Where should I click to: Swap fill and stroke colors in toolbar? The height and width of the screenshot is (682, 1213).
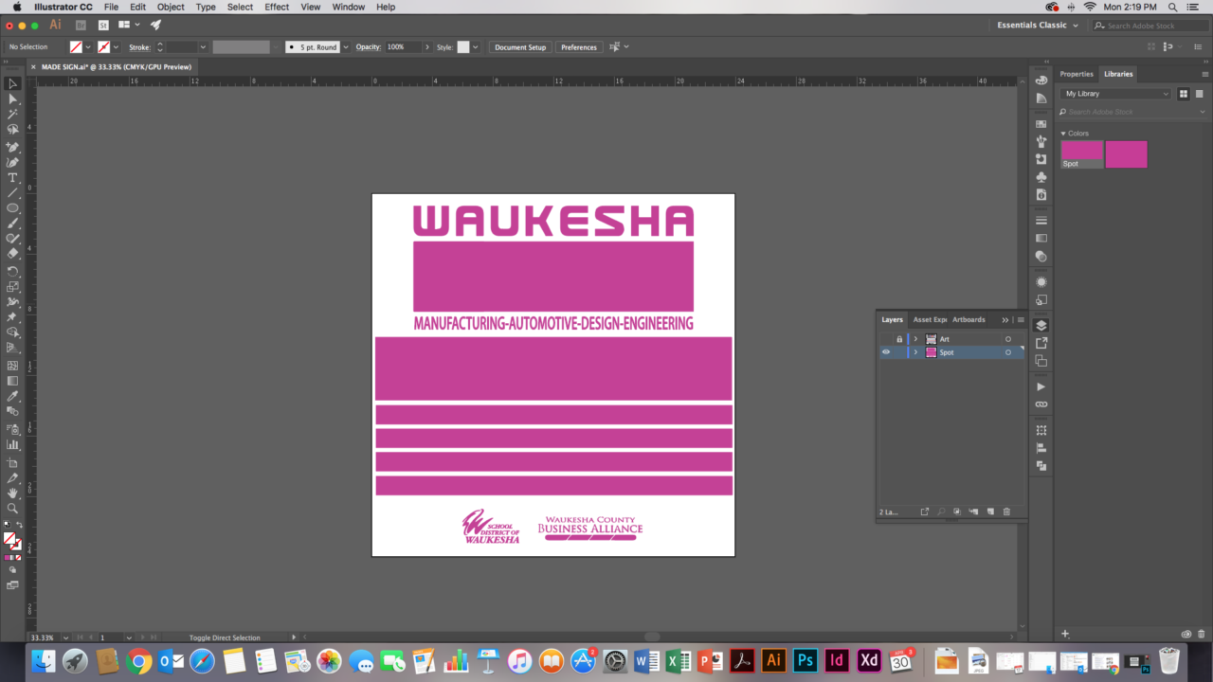click(19, 526)
